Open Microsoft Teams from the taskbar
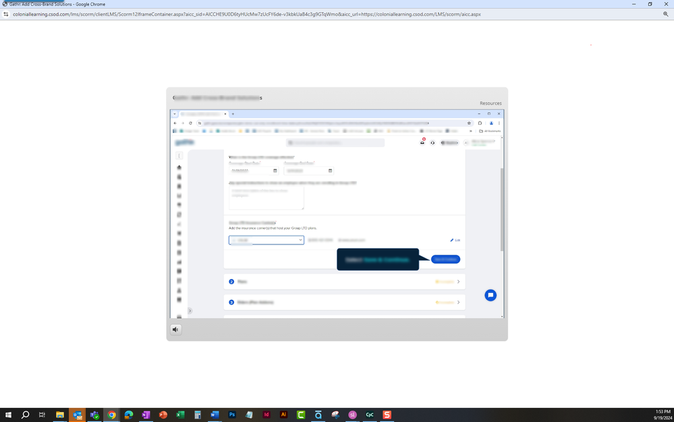The image size is (674, 422). (x=94, y=415)
